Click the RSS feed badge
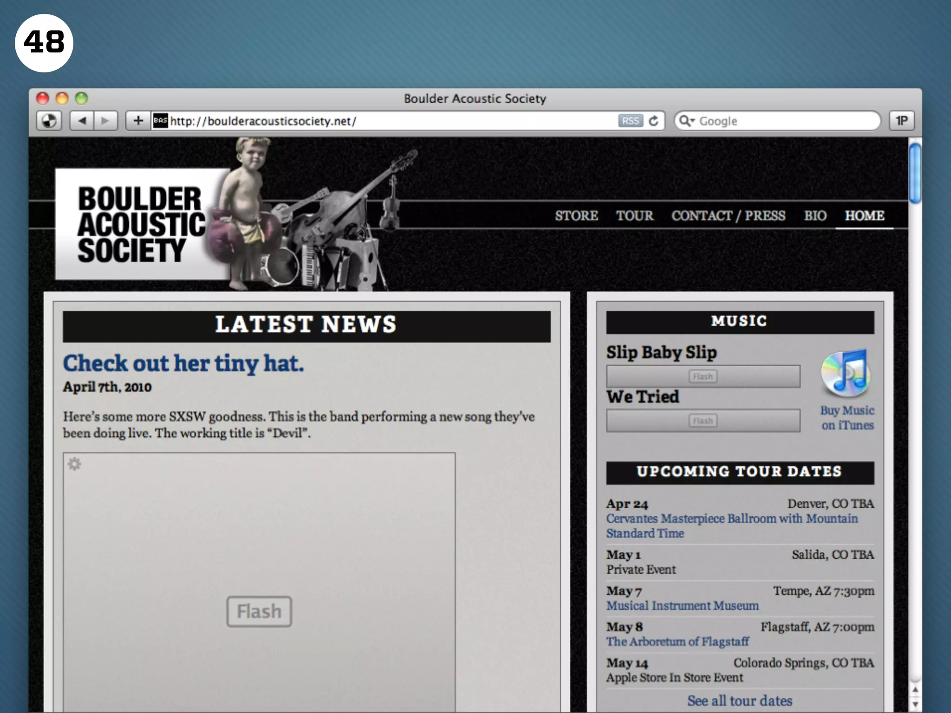The width and height of the screenshot is (951, 713). [630, 121]
